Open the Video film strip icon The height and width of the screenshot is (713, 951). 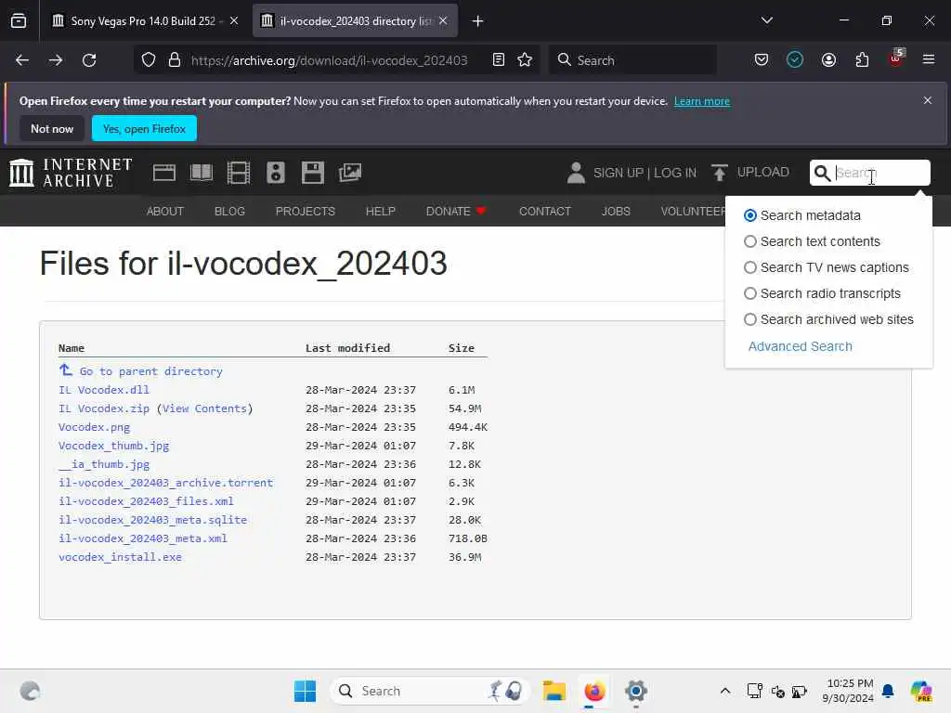point(239,173)
